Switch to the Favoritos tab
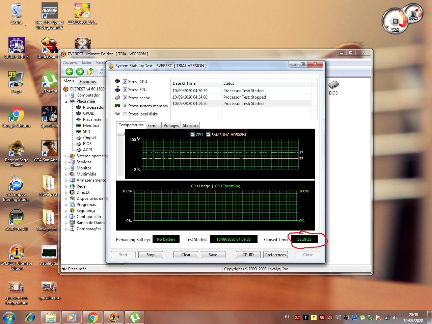432x324 pixels. pyautogui.click(x=88, y=82)
